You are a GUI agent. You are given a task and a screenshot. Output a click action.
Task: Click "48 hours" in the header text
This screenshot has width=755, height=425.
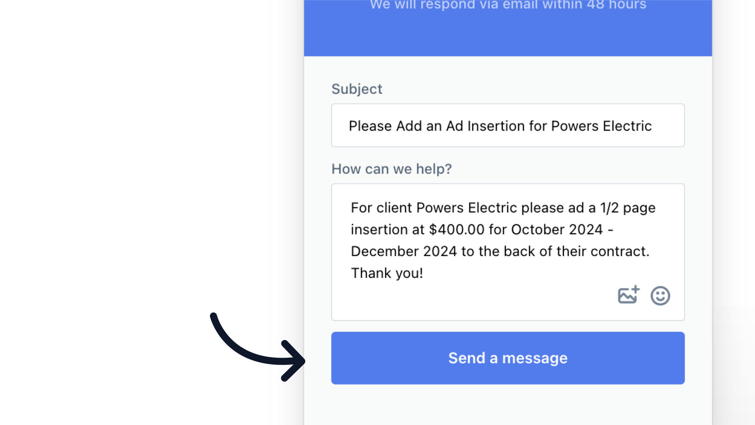click(616, 5)
